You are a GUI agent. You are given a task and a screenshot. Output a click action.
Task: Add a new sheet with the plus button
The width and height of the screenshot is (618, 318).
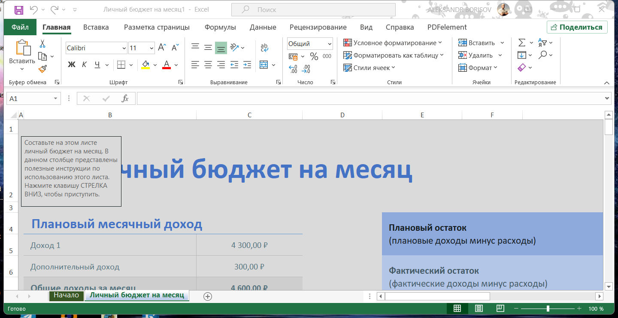tap(208, 296)
